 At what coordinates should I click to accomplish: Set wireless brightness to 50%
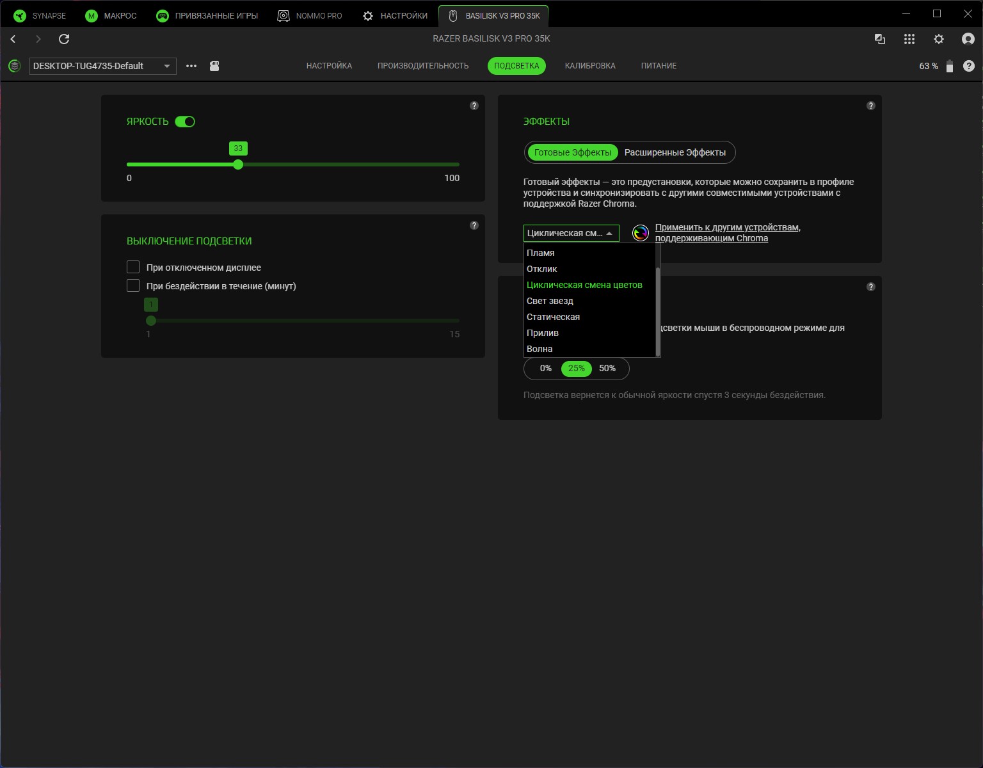[607, 369]
